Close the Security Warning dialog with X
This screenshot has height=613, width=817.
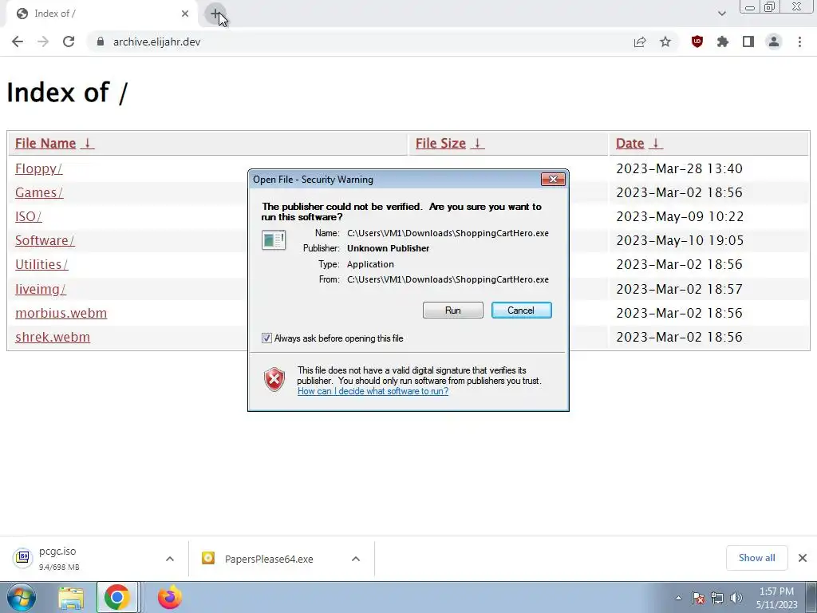click(x=553, y=180)
